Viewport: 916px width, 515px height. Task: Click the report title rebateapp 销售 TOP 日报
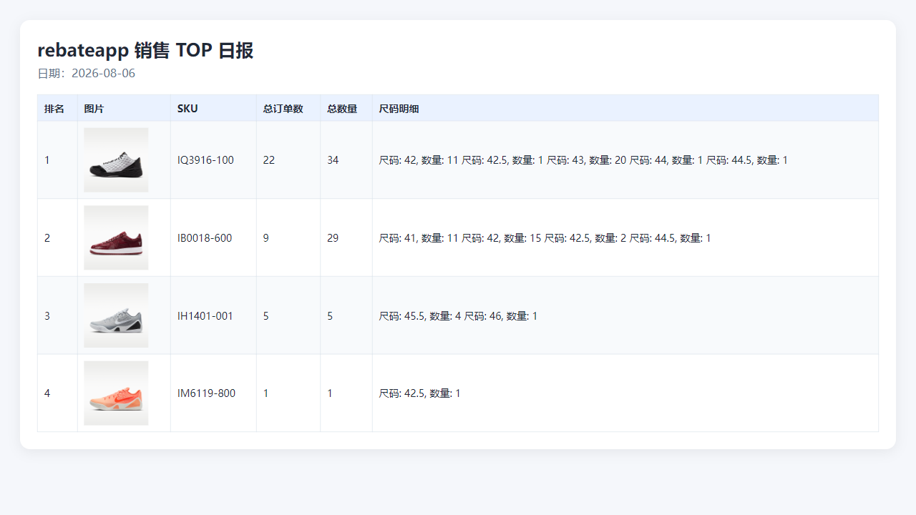145,51
